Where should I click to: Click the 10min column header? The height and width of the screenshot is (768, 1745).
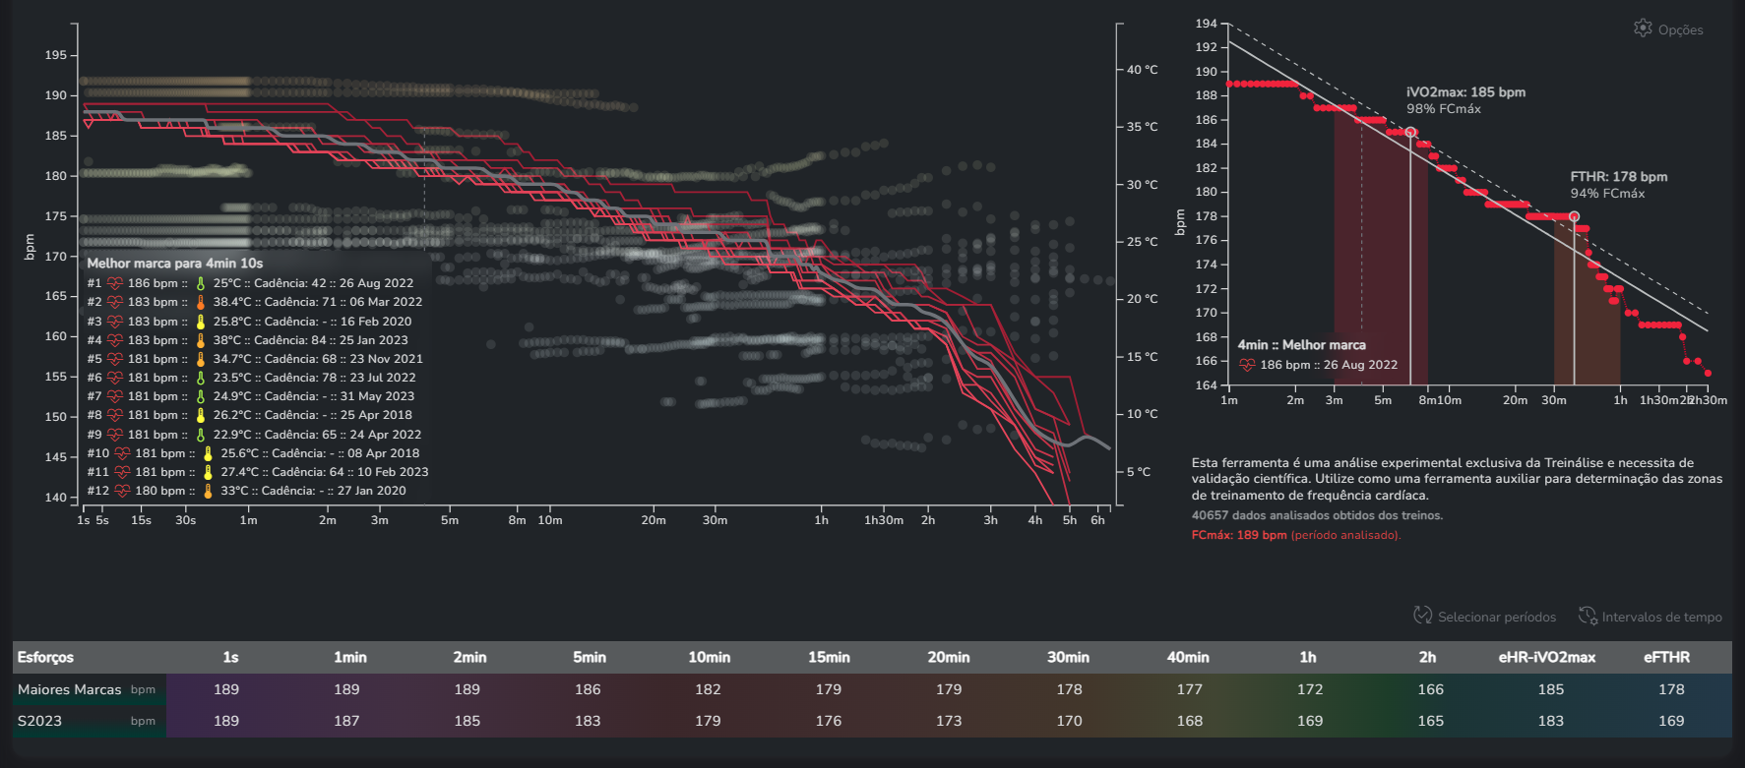[709, 657]
